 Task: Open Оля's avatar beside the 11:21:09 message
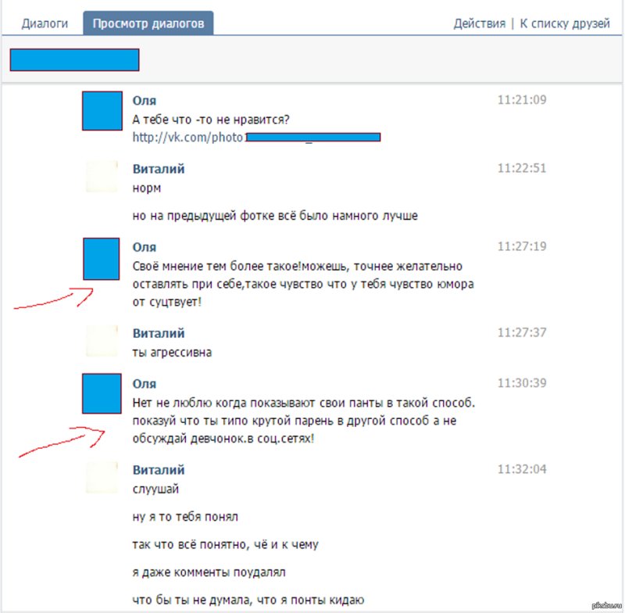click(102, 111)
